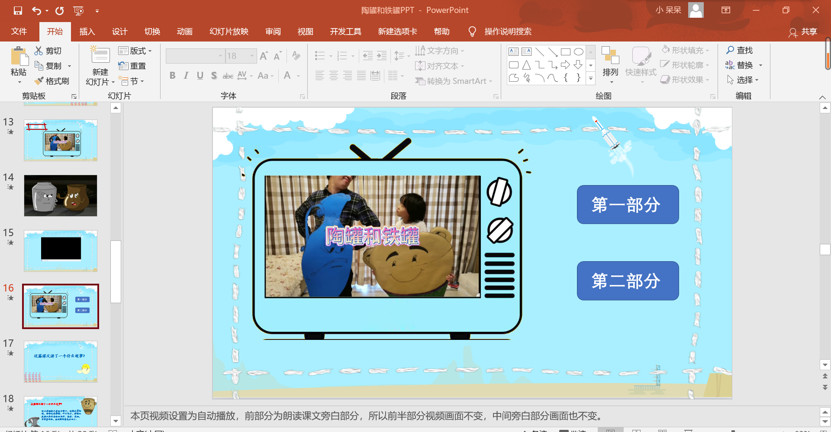Click Reset slide button
The height and width of the screenshot is (432, 831).
[x=132, y=66]
